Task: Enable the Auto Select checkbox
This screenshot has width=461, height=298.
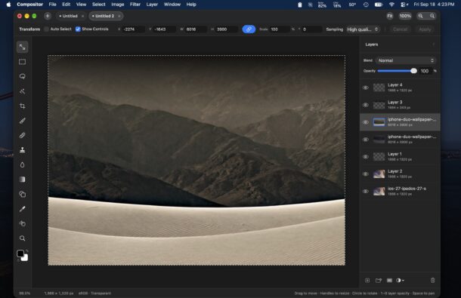Action: pos(46,29)
